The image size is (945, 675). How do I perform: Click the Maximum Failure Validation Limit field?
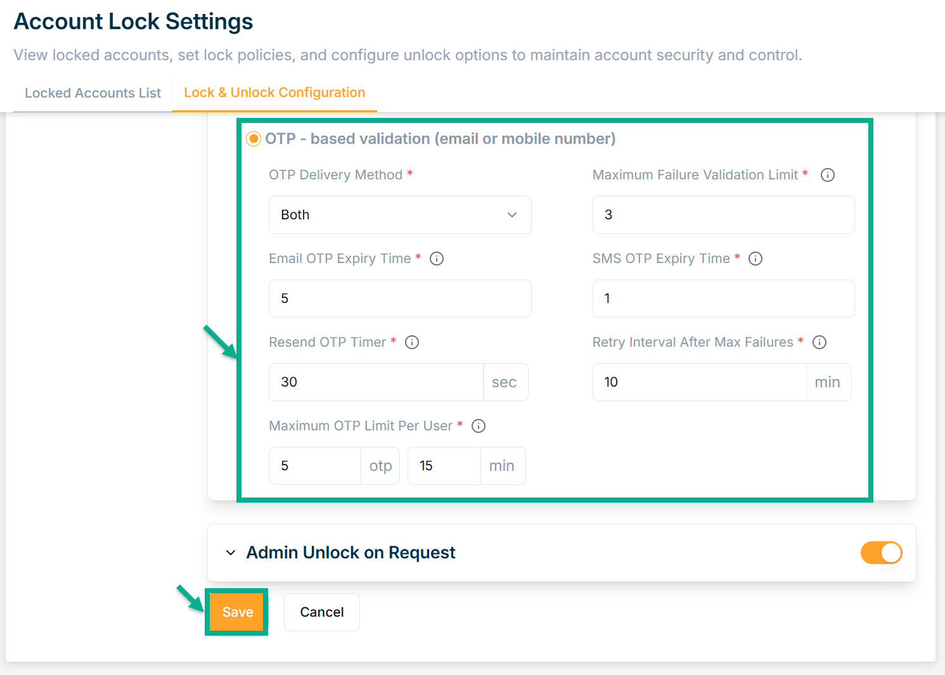point(723,215)
